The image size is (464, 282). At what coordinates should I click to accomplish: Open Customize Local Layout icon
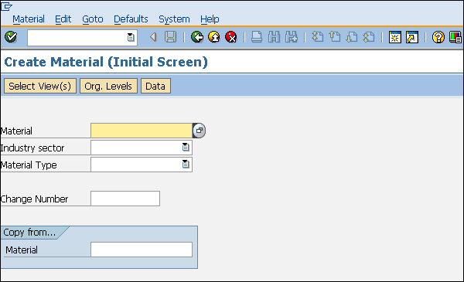[455, 37]
